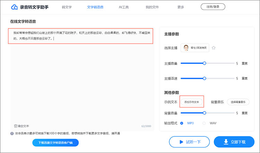The height and width of the screenshot is (153, 260).
Task: Click the 背景音乐 label
Action: pos(217,102)
